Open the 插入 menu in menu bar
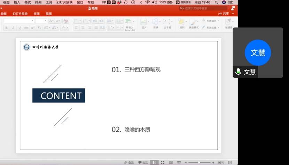The height and width of the screenshot is (165, 289). 17,2
